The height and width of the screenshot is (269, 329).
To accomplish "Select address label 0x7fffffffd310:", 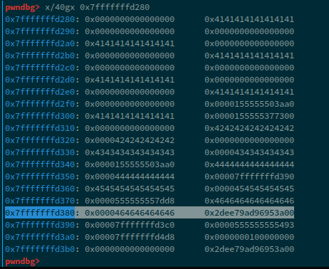I will point(42,128).
